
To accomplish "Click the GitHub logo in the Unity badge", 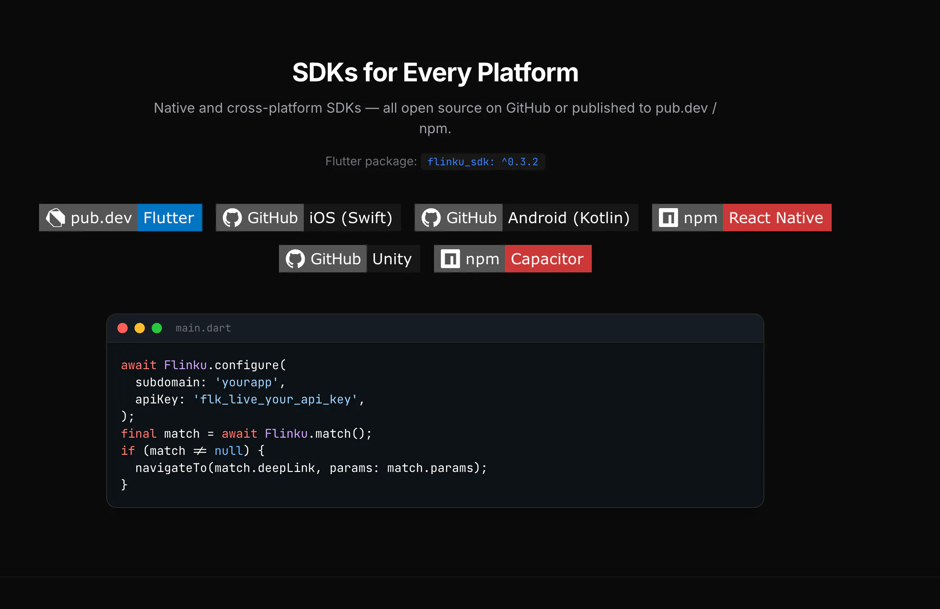I will pos(295,259).
